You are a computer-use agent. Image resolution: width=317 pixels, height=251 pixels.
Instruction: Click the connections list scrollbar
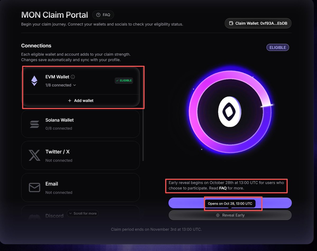coord(143,135)
